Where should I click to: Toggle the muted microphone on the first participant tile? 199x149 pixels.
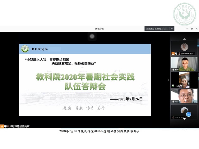(179, 54)
